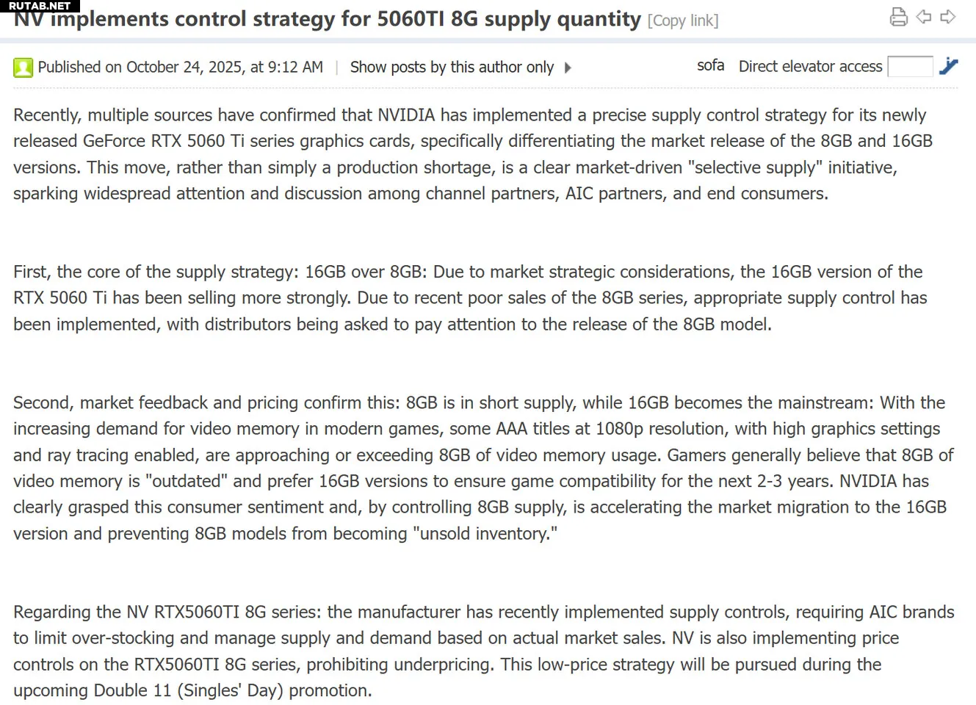This screenshot has height=705, width=976.
Task: Click the printer icon to print thread
Action: (898, 17)
